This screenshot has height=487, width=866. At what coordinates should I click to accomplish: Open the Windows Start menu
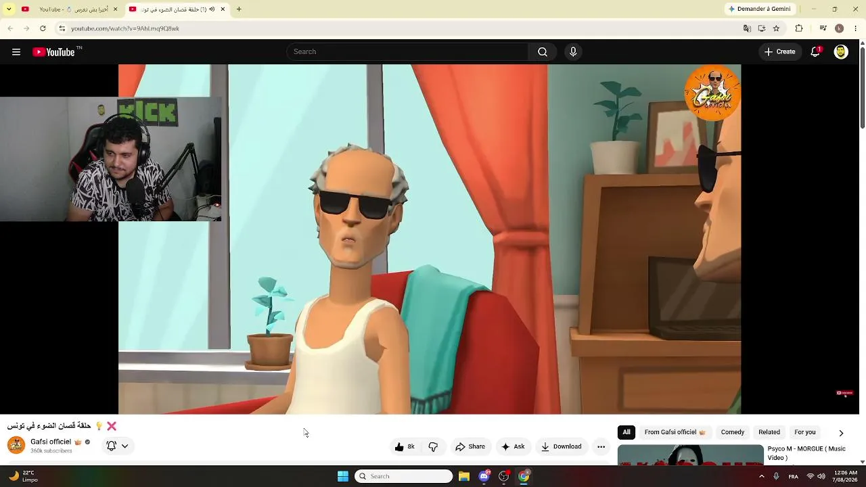coord(343,476)
